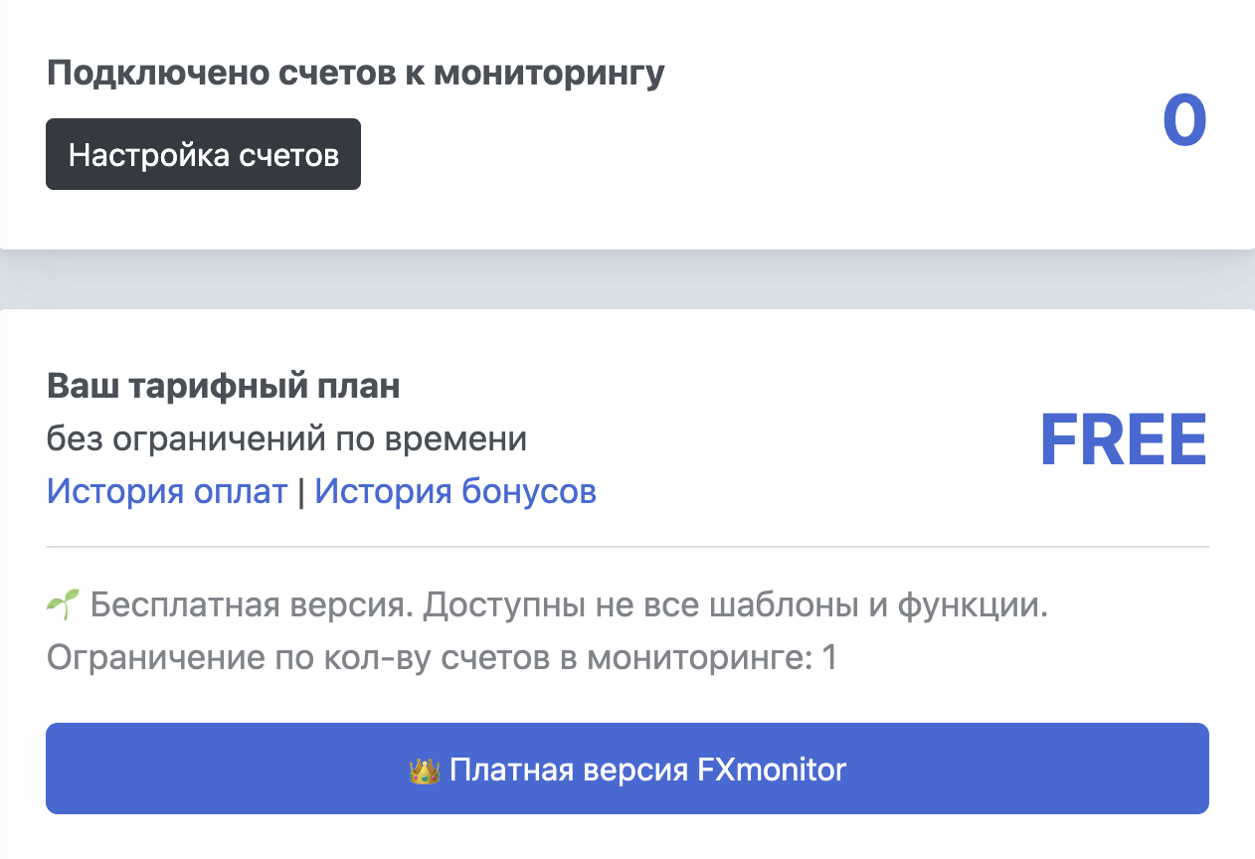This screenshot has width=1255, height=859.
Task: Click the Ограничение по кол-ву счетов line
Action: click(442, 658)
